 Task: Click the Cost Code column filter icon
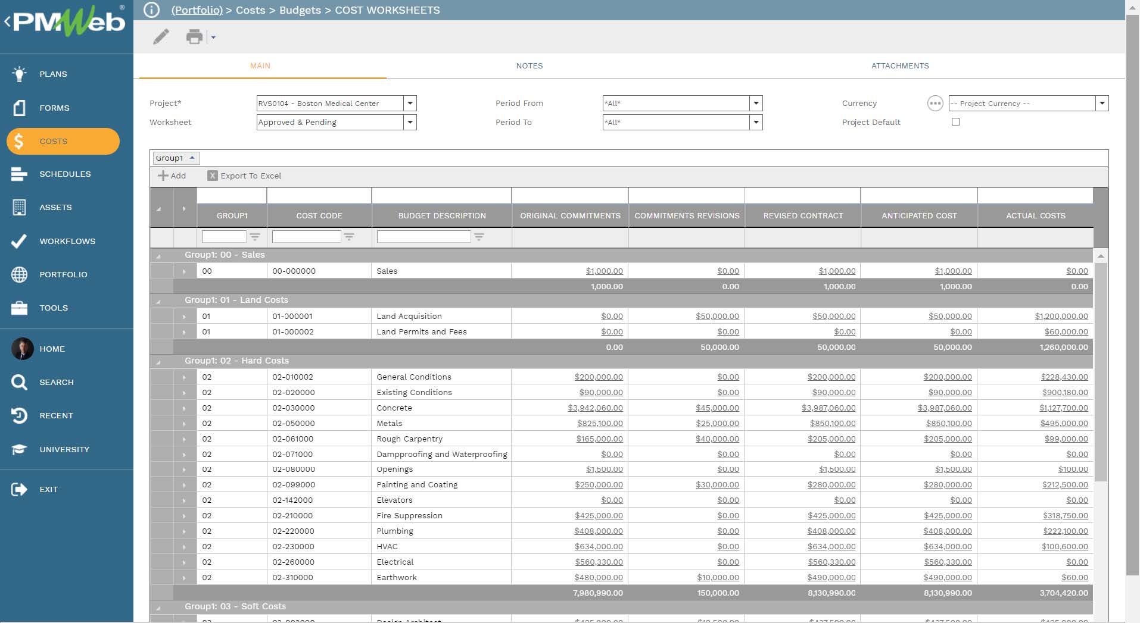coord(349,237)
